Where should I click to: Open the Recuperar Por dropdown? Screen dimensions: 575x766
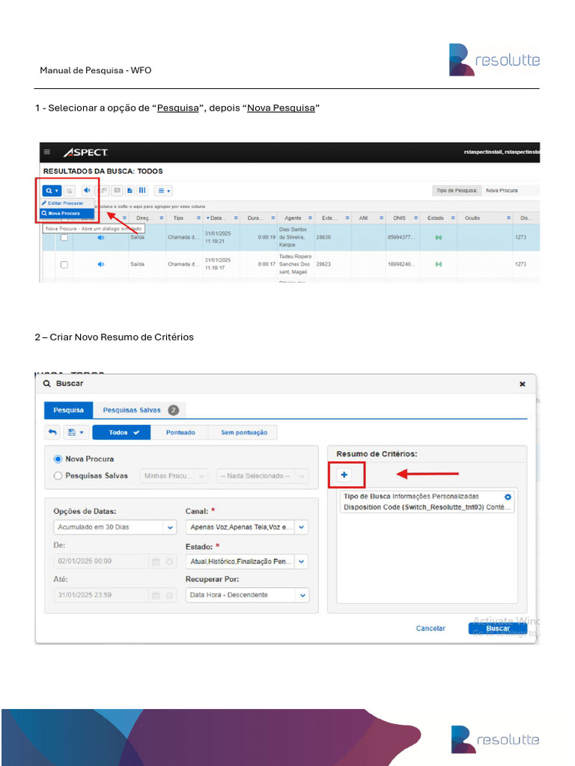(247, 595)
